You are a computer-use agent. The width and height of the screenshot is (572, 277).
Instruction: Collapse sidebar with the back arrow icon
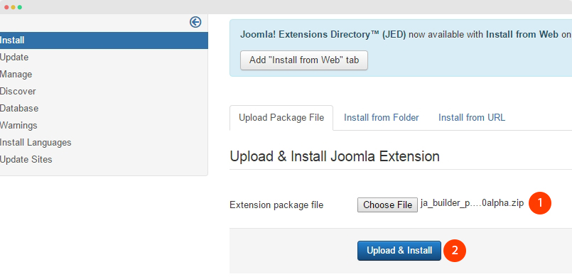pos(195,22)
